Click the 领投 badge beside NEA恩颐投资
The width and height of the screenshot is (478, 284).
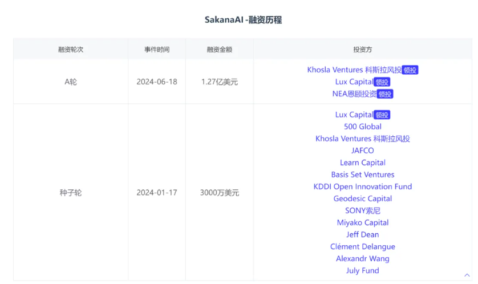point(386,94)
